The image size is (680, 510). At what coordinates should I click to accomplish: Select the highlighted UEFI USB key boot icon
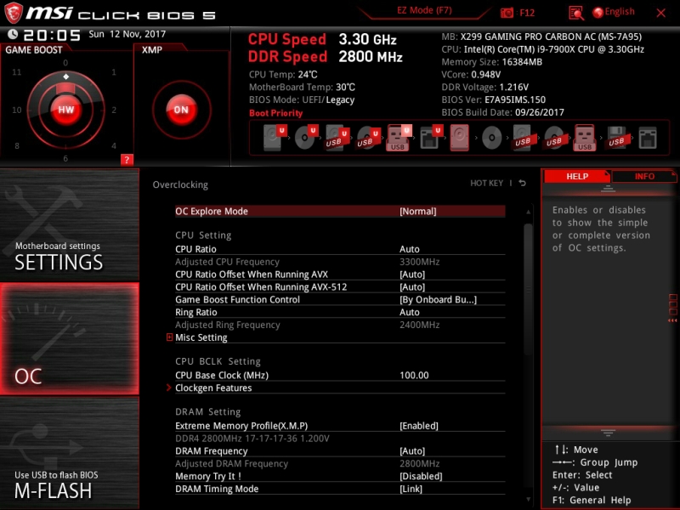coord(399,138)
